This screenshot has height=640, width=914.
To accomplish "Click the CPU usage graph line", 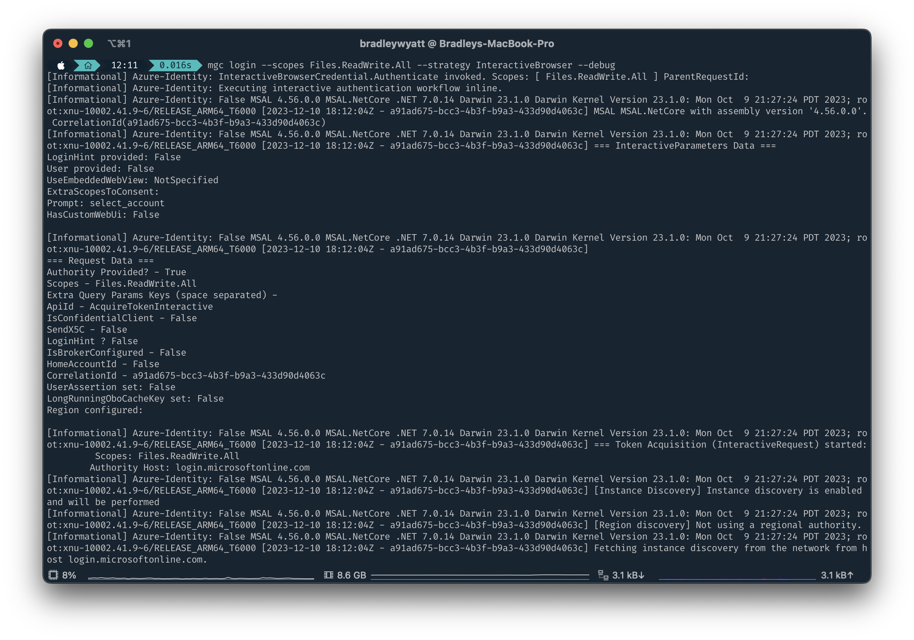I will click(201, 578).
